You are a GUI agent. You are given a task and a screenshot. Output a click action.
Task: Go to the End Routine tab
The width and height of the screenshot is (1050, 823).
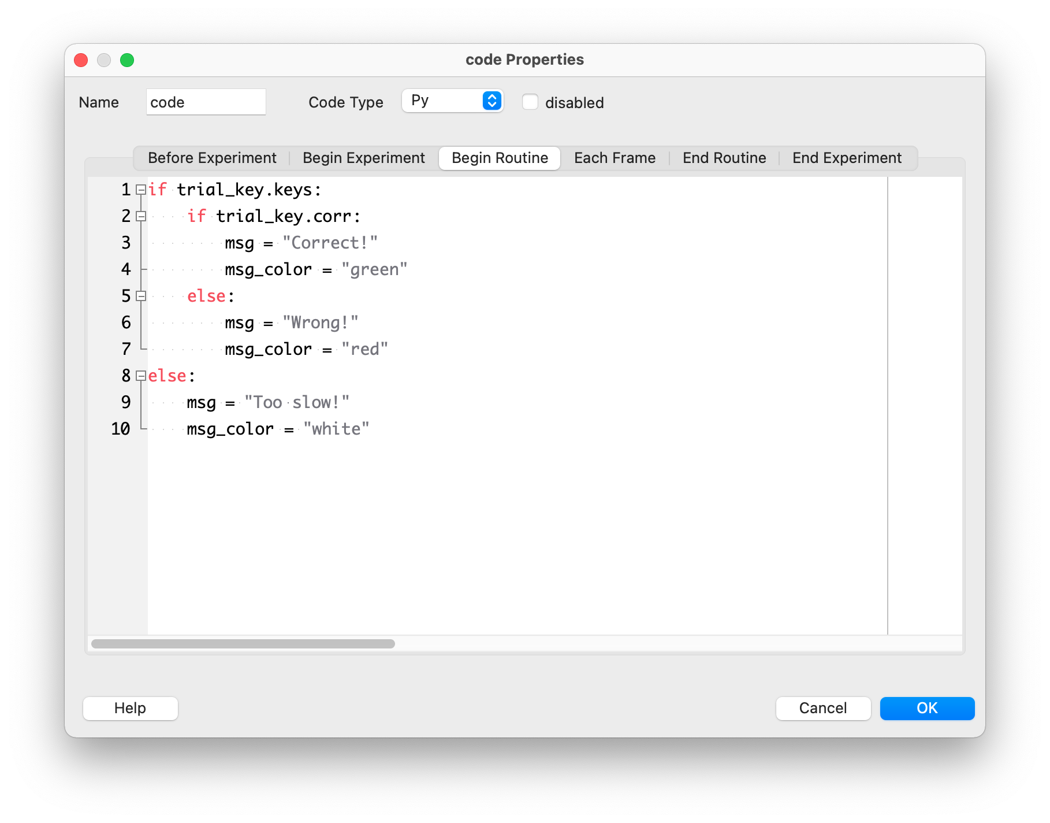724,158
